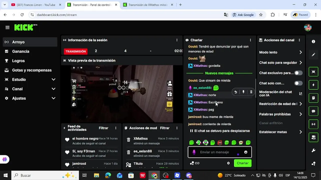
Task: Toggle the stream preview widget icon in right sidebar
Action: 313,72
